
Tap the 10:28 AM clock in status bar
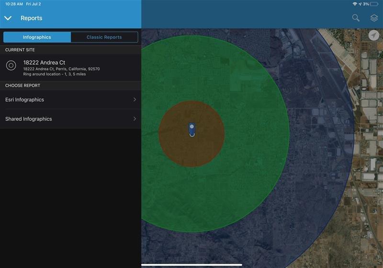14,4
